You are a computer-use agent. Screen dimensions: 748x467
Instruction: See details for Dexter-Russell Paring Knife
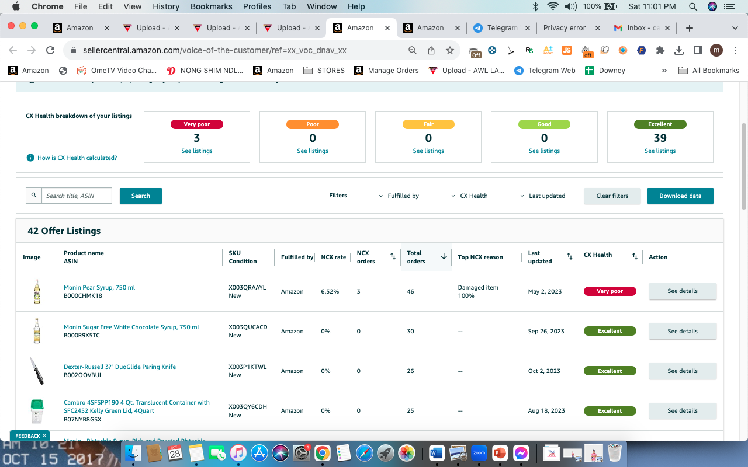coord(683,371)
